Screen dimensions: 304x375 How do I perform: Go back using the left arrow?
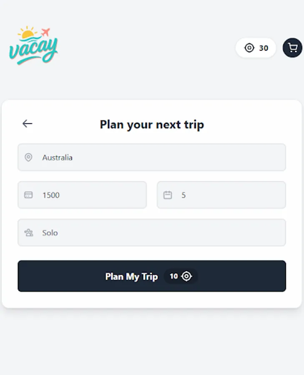tap(28, 123)
